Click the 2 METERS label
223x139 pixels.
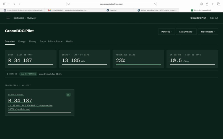pyautogui.click(x=12, y=74)
